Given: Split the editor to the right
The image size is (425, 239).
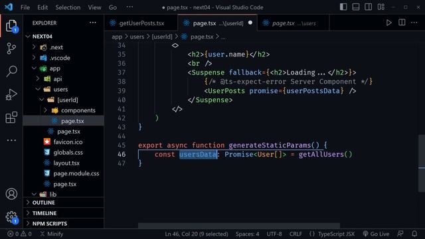Looking at the screenshot, I should (402, 23).
